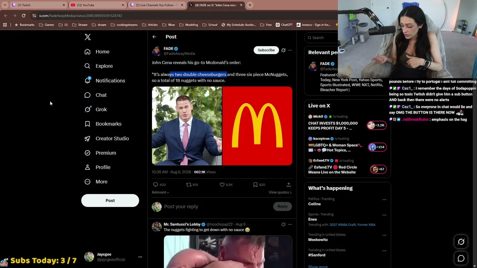This screenshot has width=477, height=268.
Task: Open the ChatGPT bookmark
Action: [x=284, y=25]
